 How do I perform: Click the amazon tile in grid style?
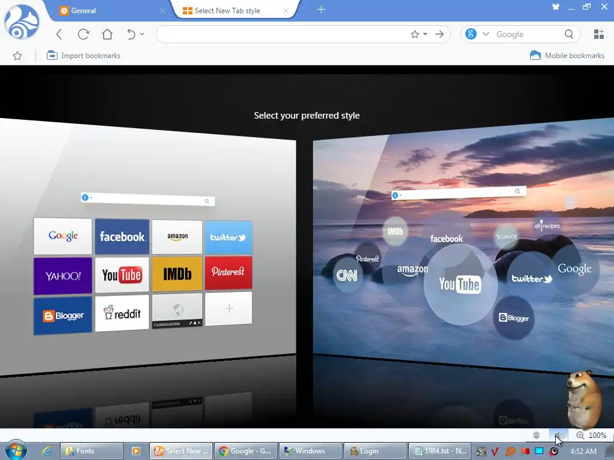(177, 237)
